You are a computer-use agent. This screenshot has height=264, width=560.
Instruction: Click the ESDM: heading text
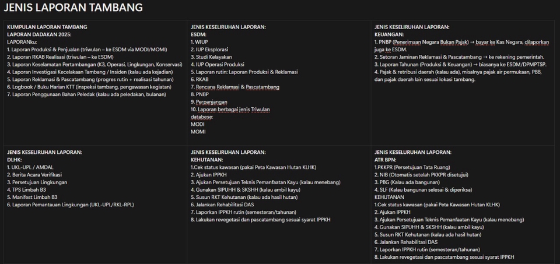click(x=199, y=34)
